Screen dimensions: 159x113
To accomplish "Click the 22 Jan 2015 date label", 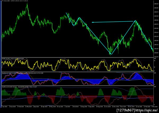I will pos(139,107).
